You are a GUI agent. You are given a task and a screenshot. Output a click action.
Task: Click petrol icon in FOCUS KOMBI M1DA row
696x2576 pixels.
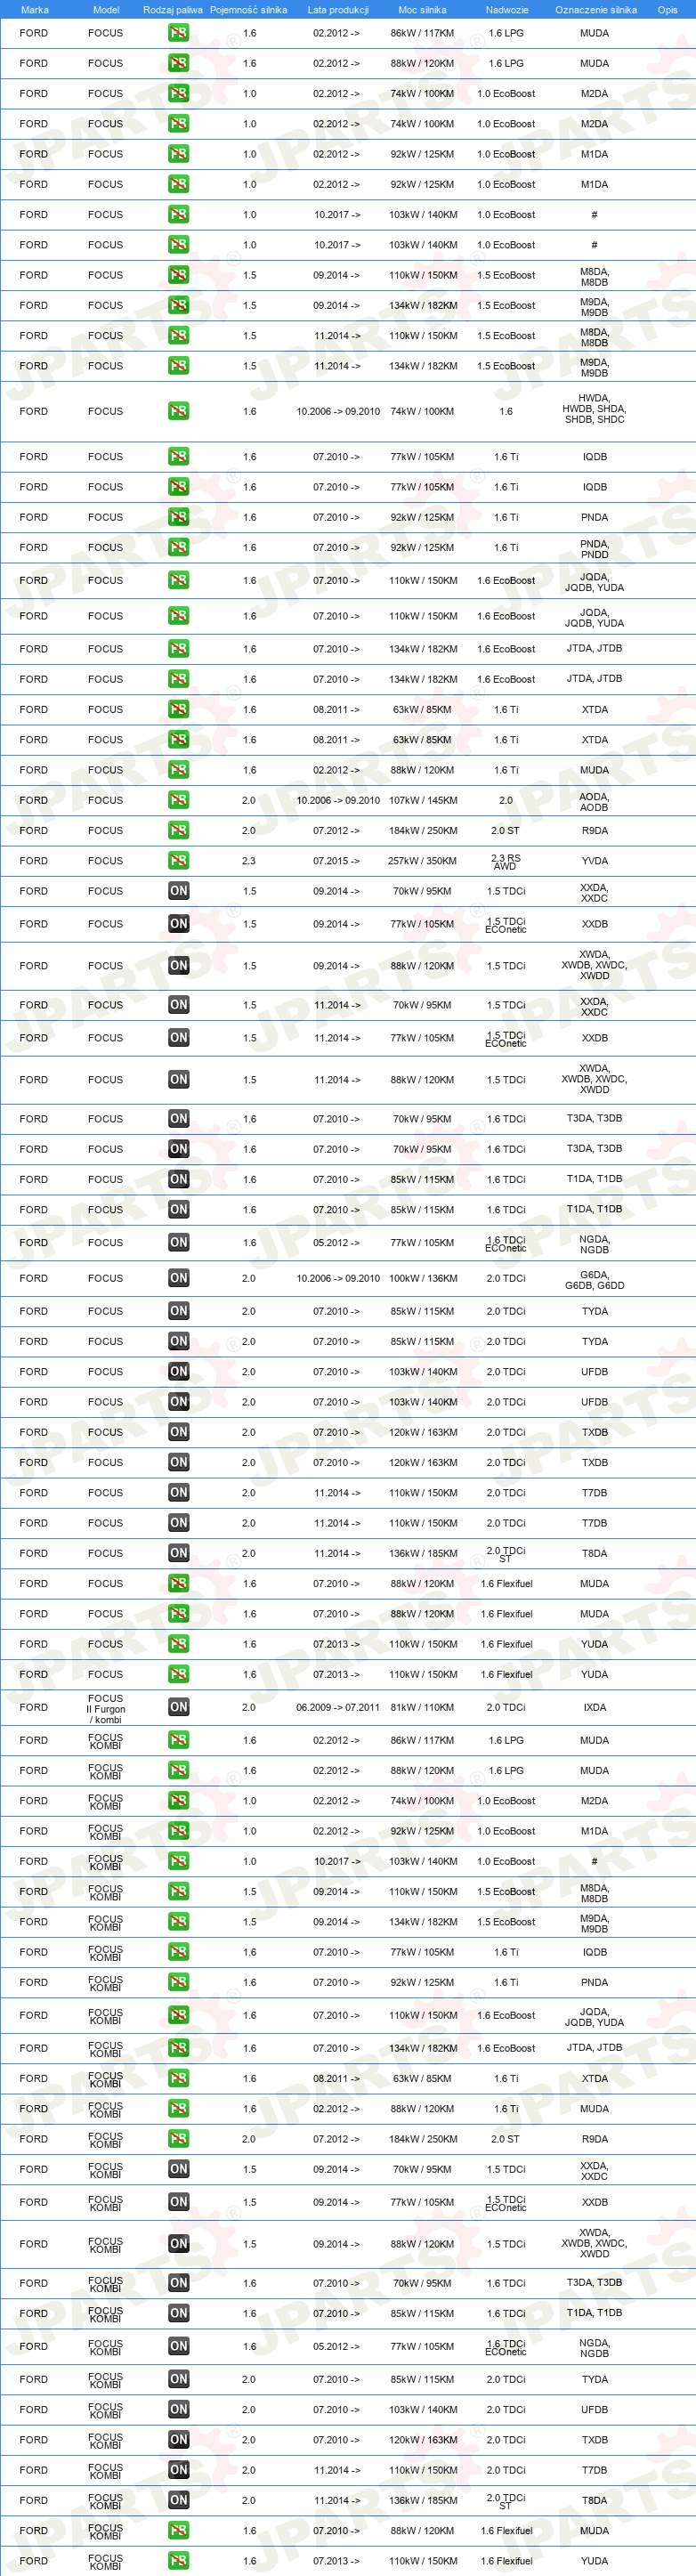tap(179, 1831)
